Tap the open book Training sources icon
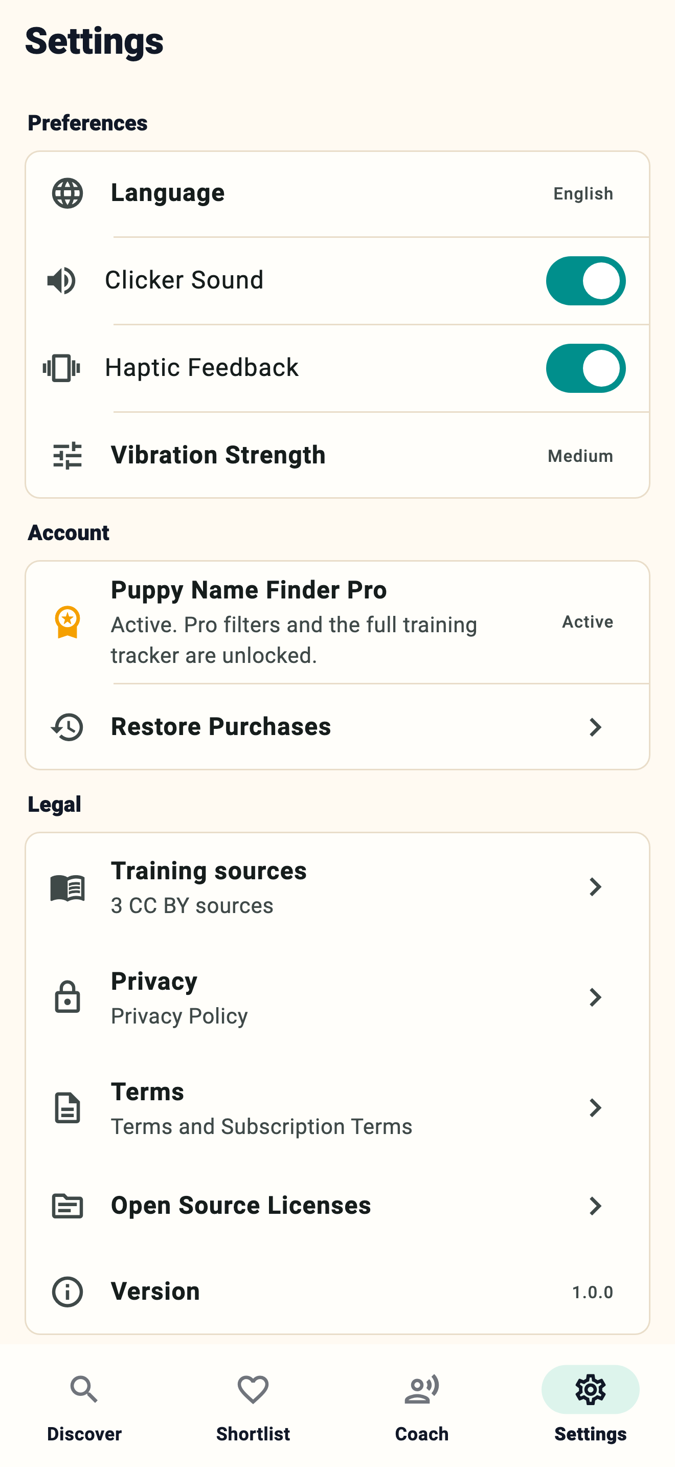675x1467 pixels. tap(67, 887)
